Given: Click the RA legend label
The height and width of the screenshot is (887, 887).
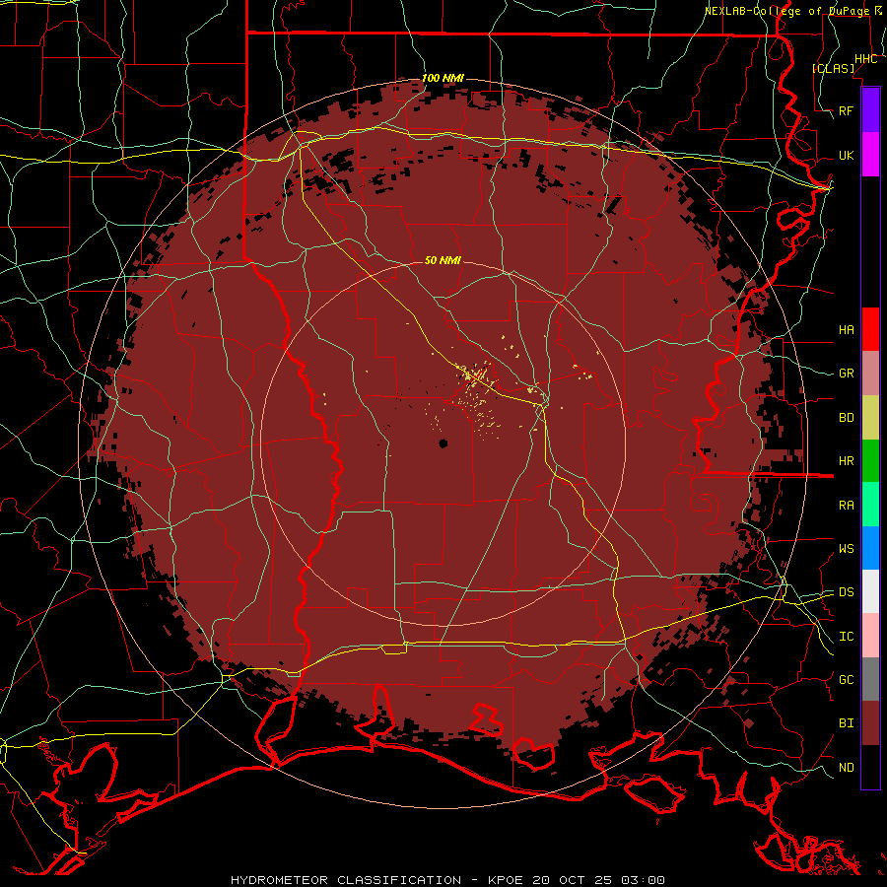Looking at the screenshot, I should click(x=846, y=506).
